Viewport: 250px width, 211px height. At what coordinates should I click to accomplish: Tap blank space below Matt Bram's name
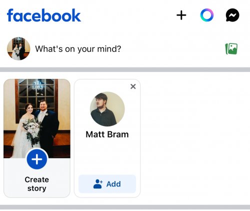[107, 156]
